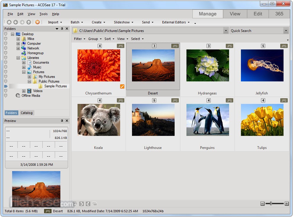Click the rating badge 4 on Chrysanthemum
This screenshot has height=217, width=293.
(x=100, y=46)
